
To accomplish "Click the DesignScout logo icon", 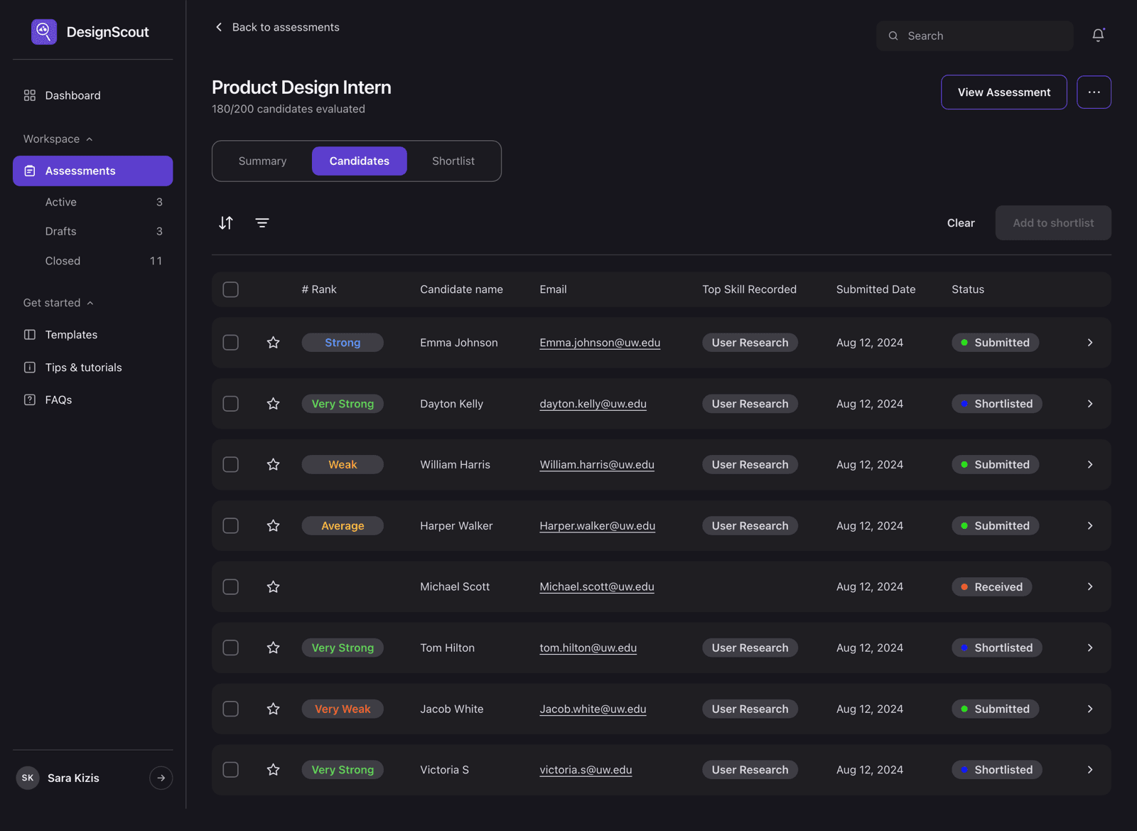I will (44, 32).
